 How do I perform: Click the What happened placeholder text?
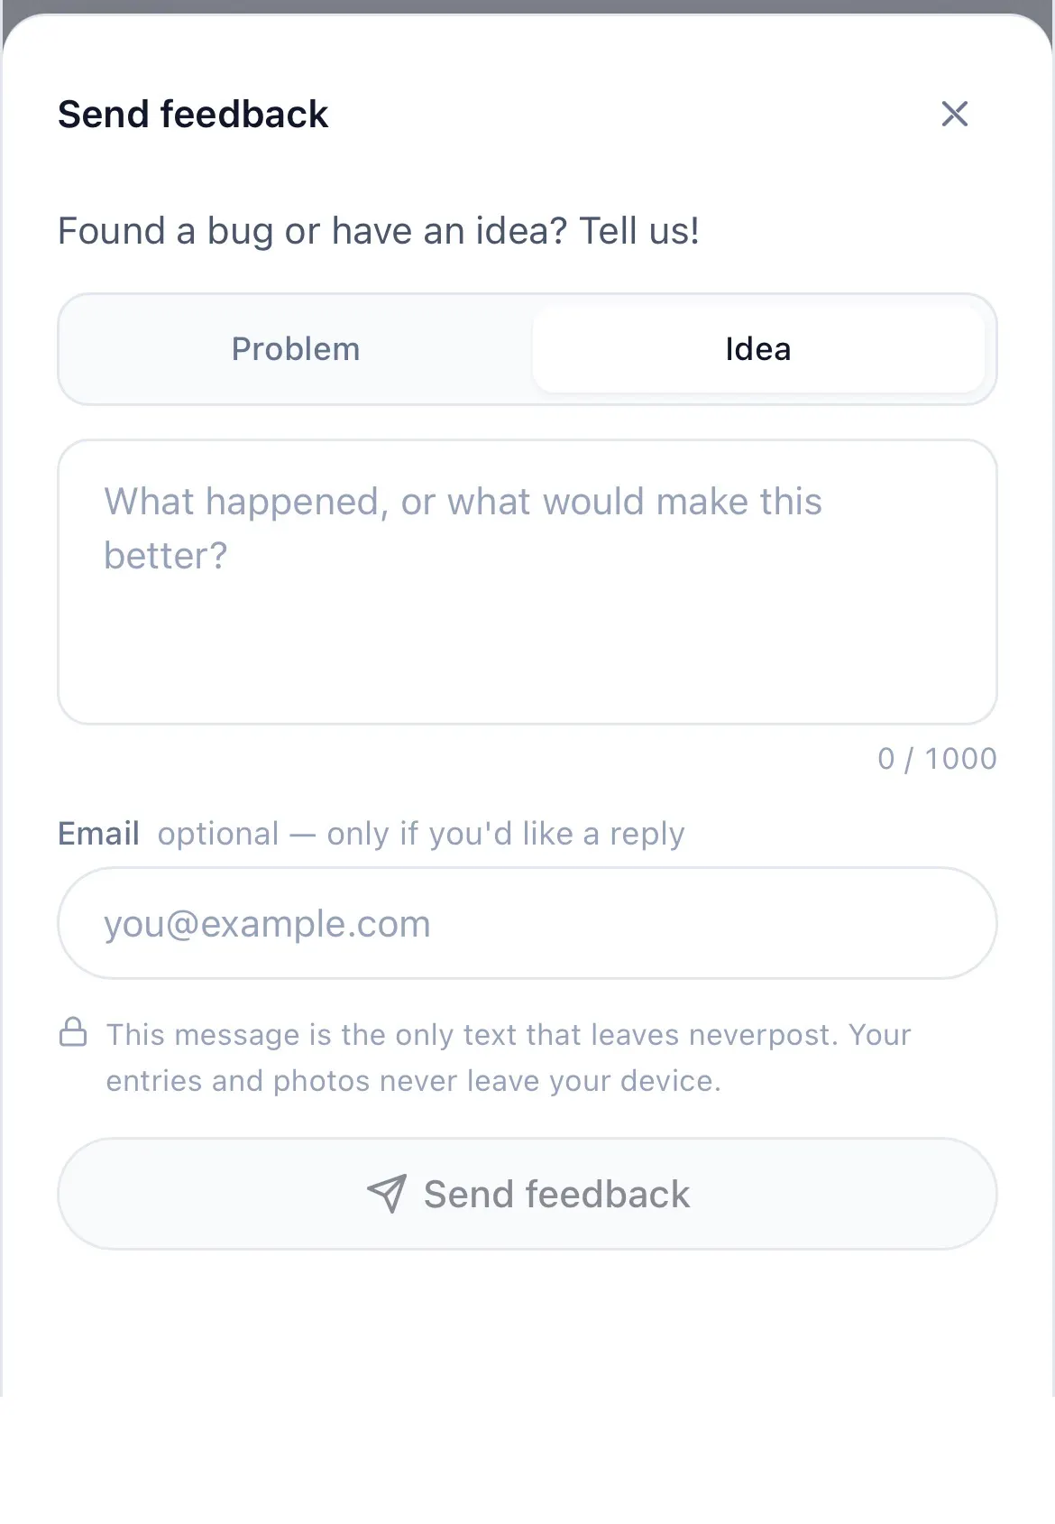(x=463, y=529)
